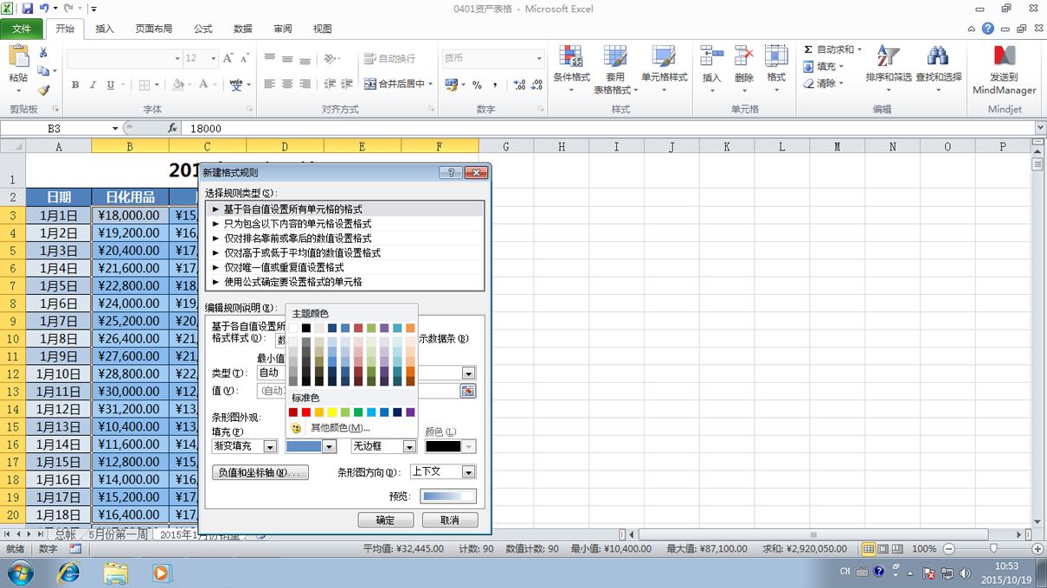Click the increase font size icon
This screenshot has width=1047, height=588.
click(228, 58)
